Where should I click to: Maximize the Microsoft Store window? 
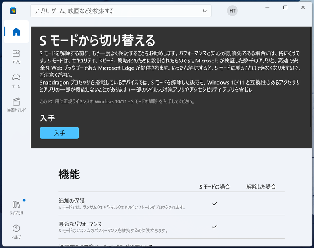(x=285, y=7)
